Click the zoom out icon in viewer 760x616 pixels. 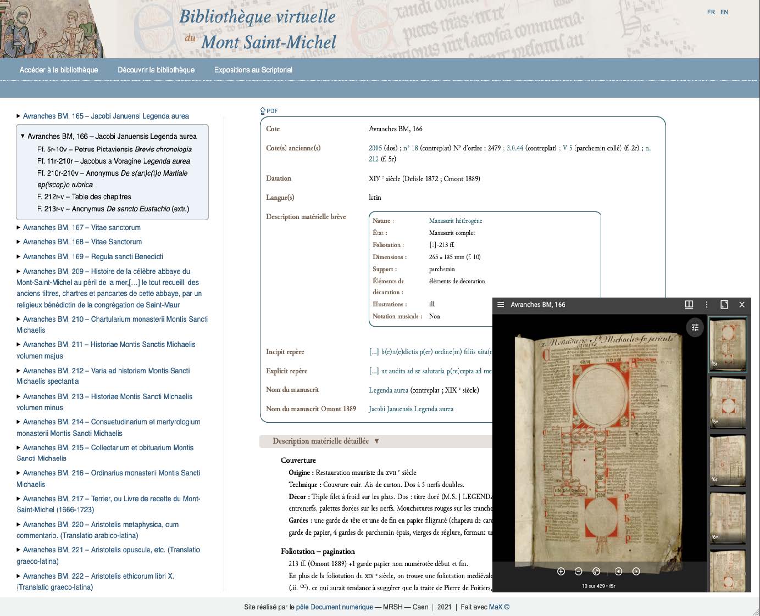(579, 572)
